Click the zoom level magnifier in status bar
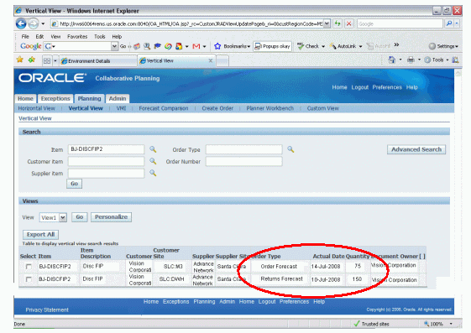The image size is (471, 333). (427, 324)
